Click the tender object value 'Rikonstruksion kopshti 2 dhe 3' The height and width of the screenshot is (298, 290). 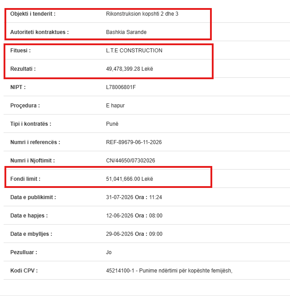pyautogui.click(x=142, y=14)
